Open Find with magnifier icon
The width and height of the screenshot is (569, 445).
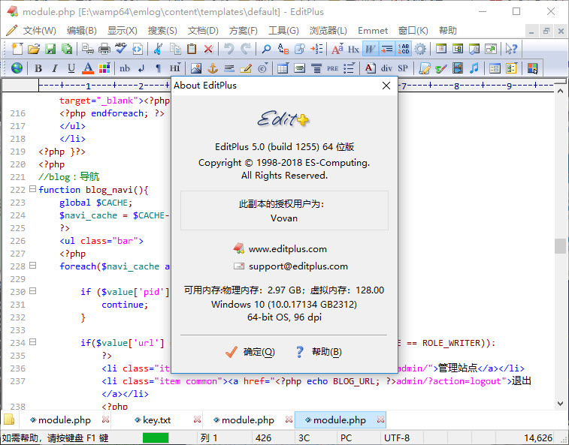[266, 49]
